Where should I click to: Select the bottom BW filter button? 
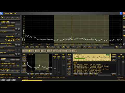(x=24, y=71)
